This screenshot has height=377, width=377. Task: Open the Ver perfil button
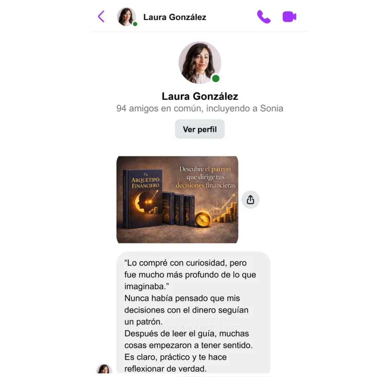200,129
